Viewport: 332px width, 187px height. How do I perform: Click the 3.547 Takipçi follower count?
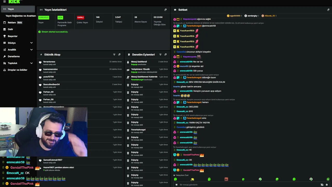[x=119, y=19]
